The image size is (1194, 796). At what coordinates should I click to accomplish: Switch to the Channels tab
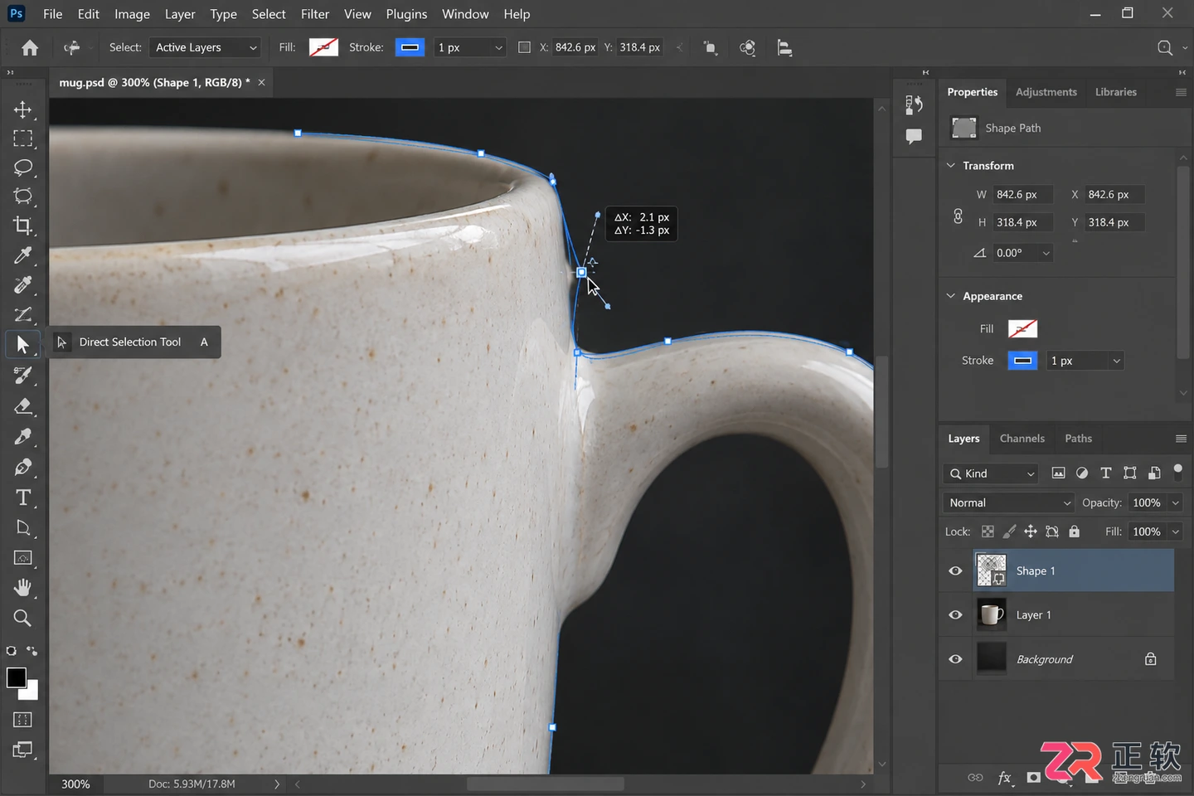click(x=1022, y=439)
